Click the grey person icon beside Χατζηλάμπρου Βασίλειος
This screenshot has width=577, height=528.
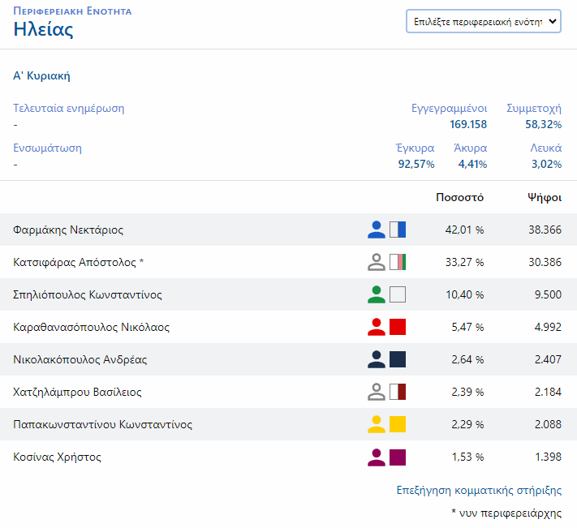click(376, 392)
